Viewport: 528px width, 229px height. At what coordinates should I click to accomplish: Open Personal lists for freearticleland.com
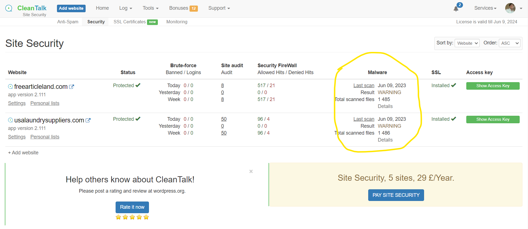(45, 103)
